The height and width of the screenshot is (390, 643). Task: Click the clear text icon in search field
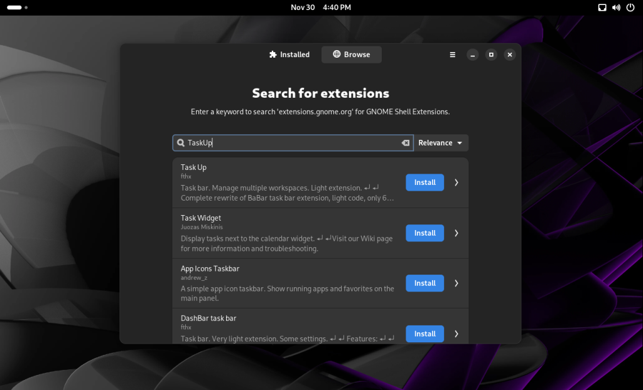pyautogui.click(x=406, y=143)
